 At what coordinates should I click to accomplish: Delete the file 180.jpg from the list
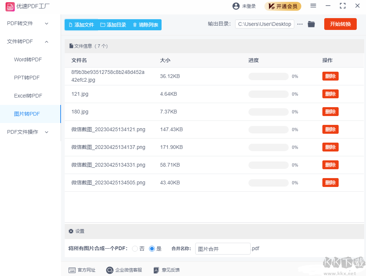(x=330, y=111)
